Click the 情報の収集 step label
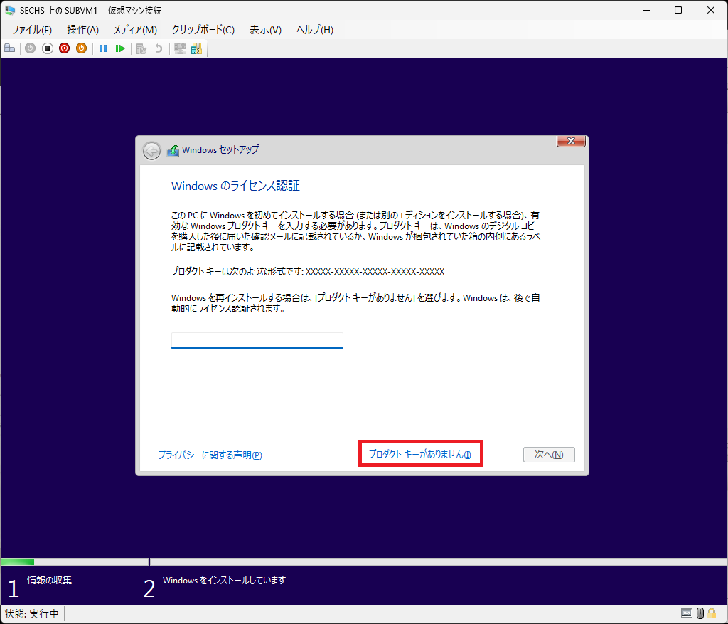 pyautogui.click(x=49, y=580)
